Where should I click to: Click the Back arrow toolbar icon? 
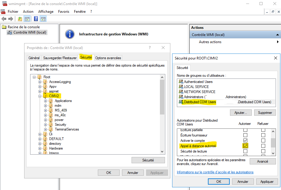(x=4, y=19)
